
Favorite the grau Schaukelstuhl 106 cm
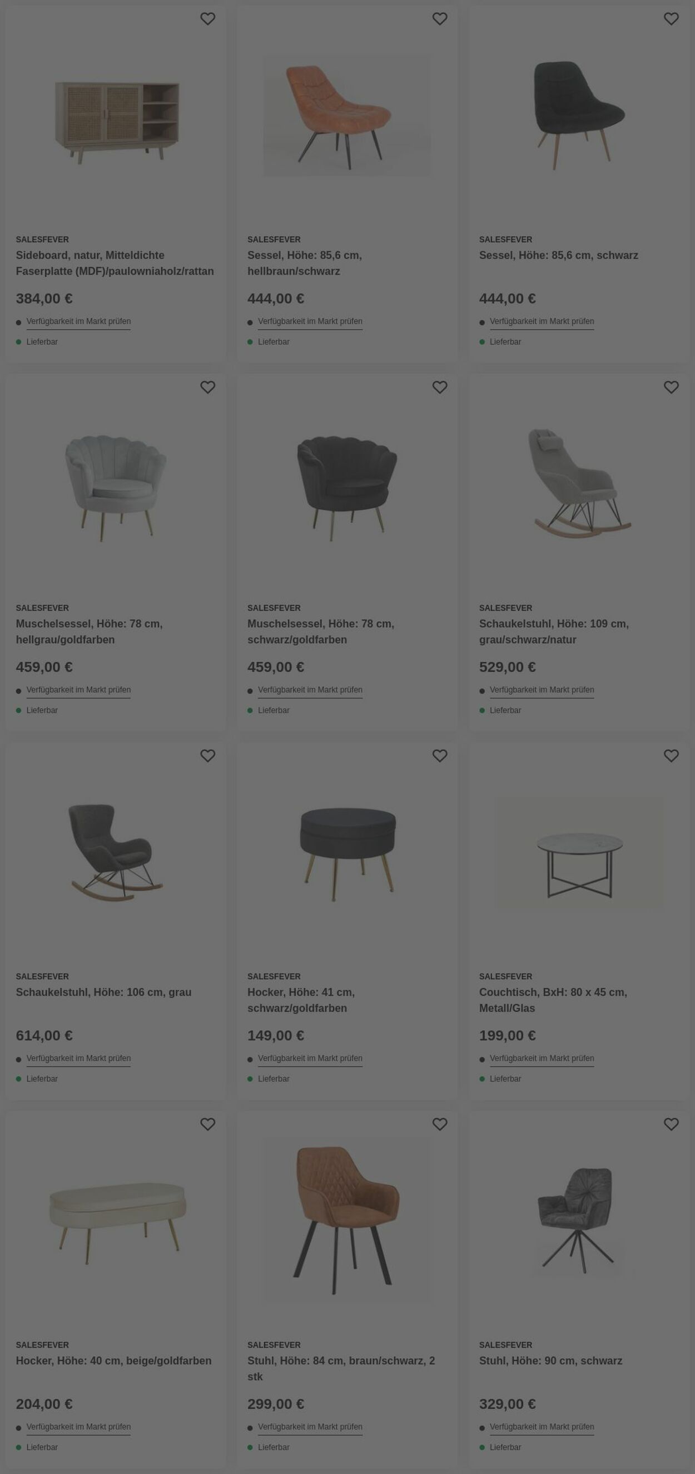pyautogui.click(x=207, y=756)
